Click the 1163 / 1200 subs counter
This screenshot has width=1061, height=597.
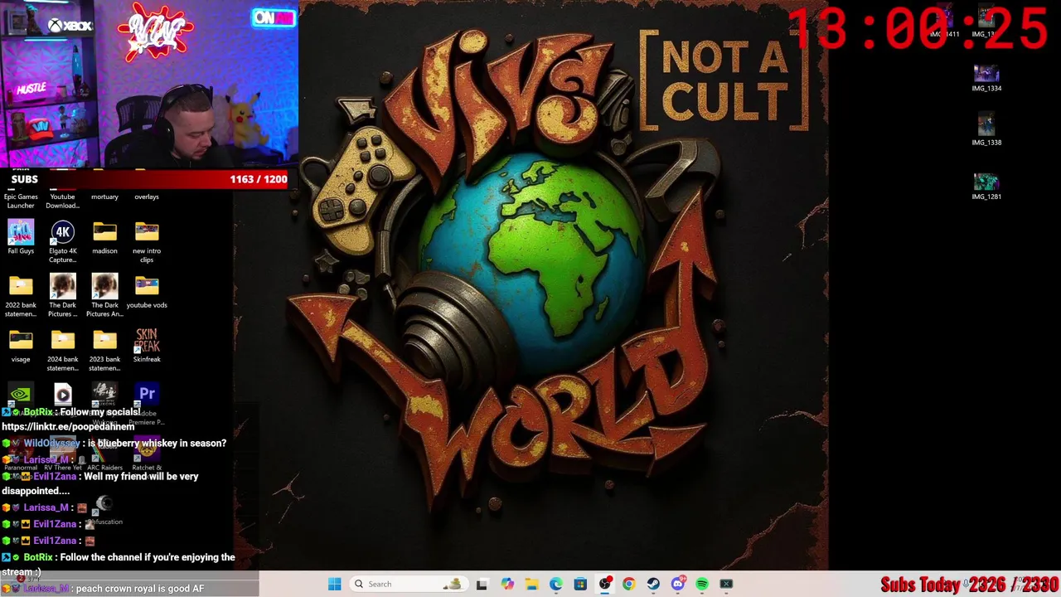pos(259,179)
